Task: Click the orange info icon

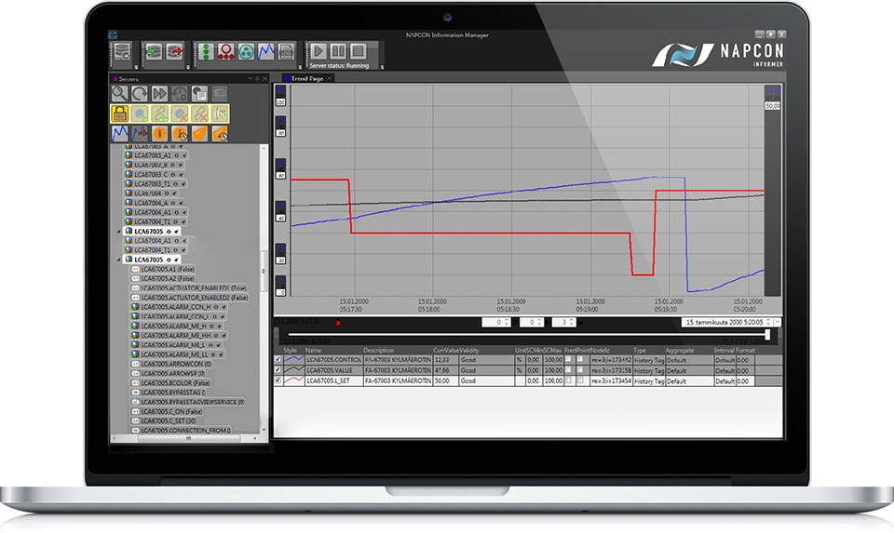Action: (x=160, y=134)
